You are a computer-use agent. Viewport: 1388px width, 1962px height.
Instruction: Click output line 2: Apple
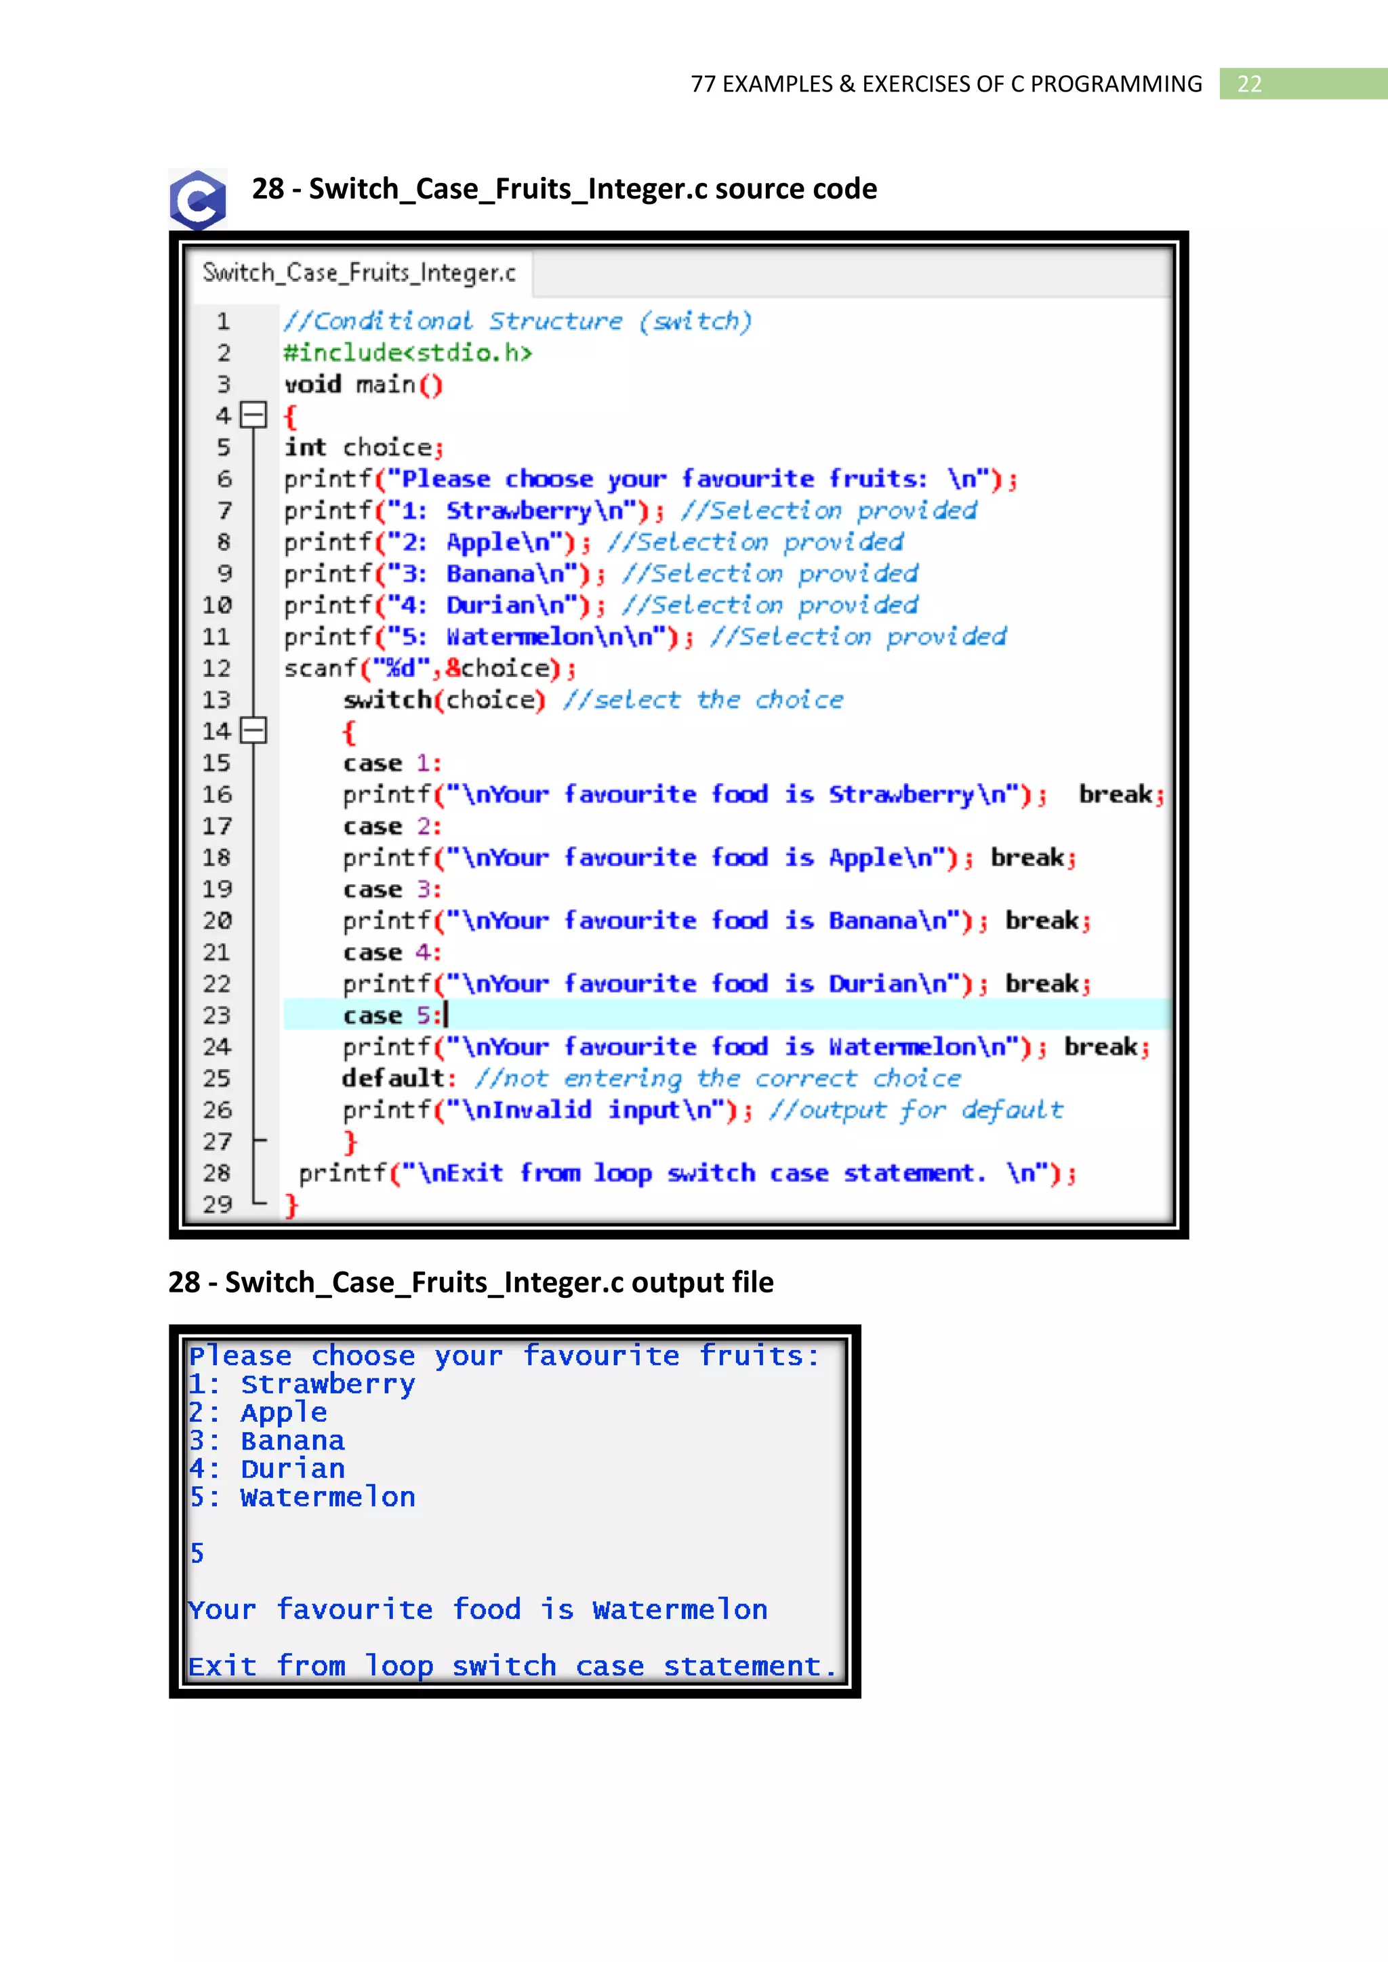pos(258,1412)
